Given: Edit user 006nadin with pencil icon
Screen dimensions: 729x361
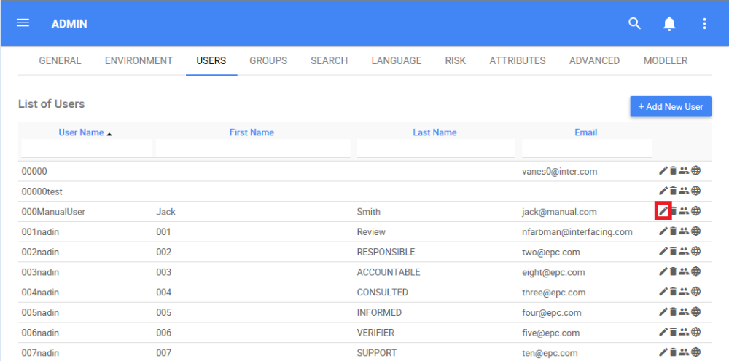Looking at the screenshot, I should (x=663, y=333).
